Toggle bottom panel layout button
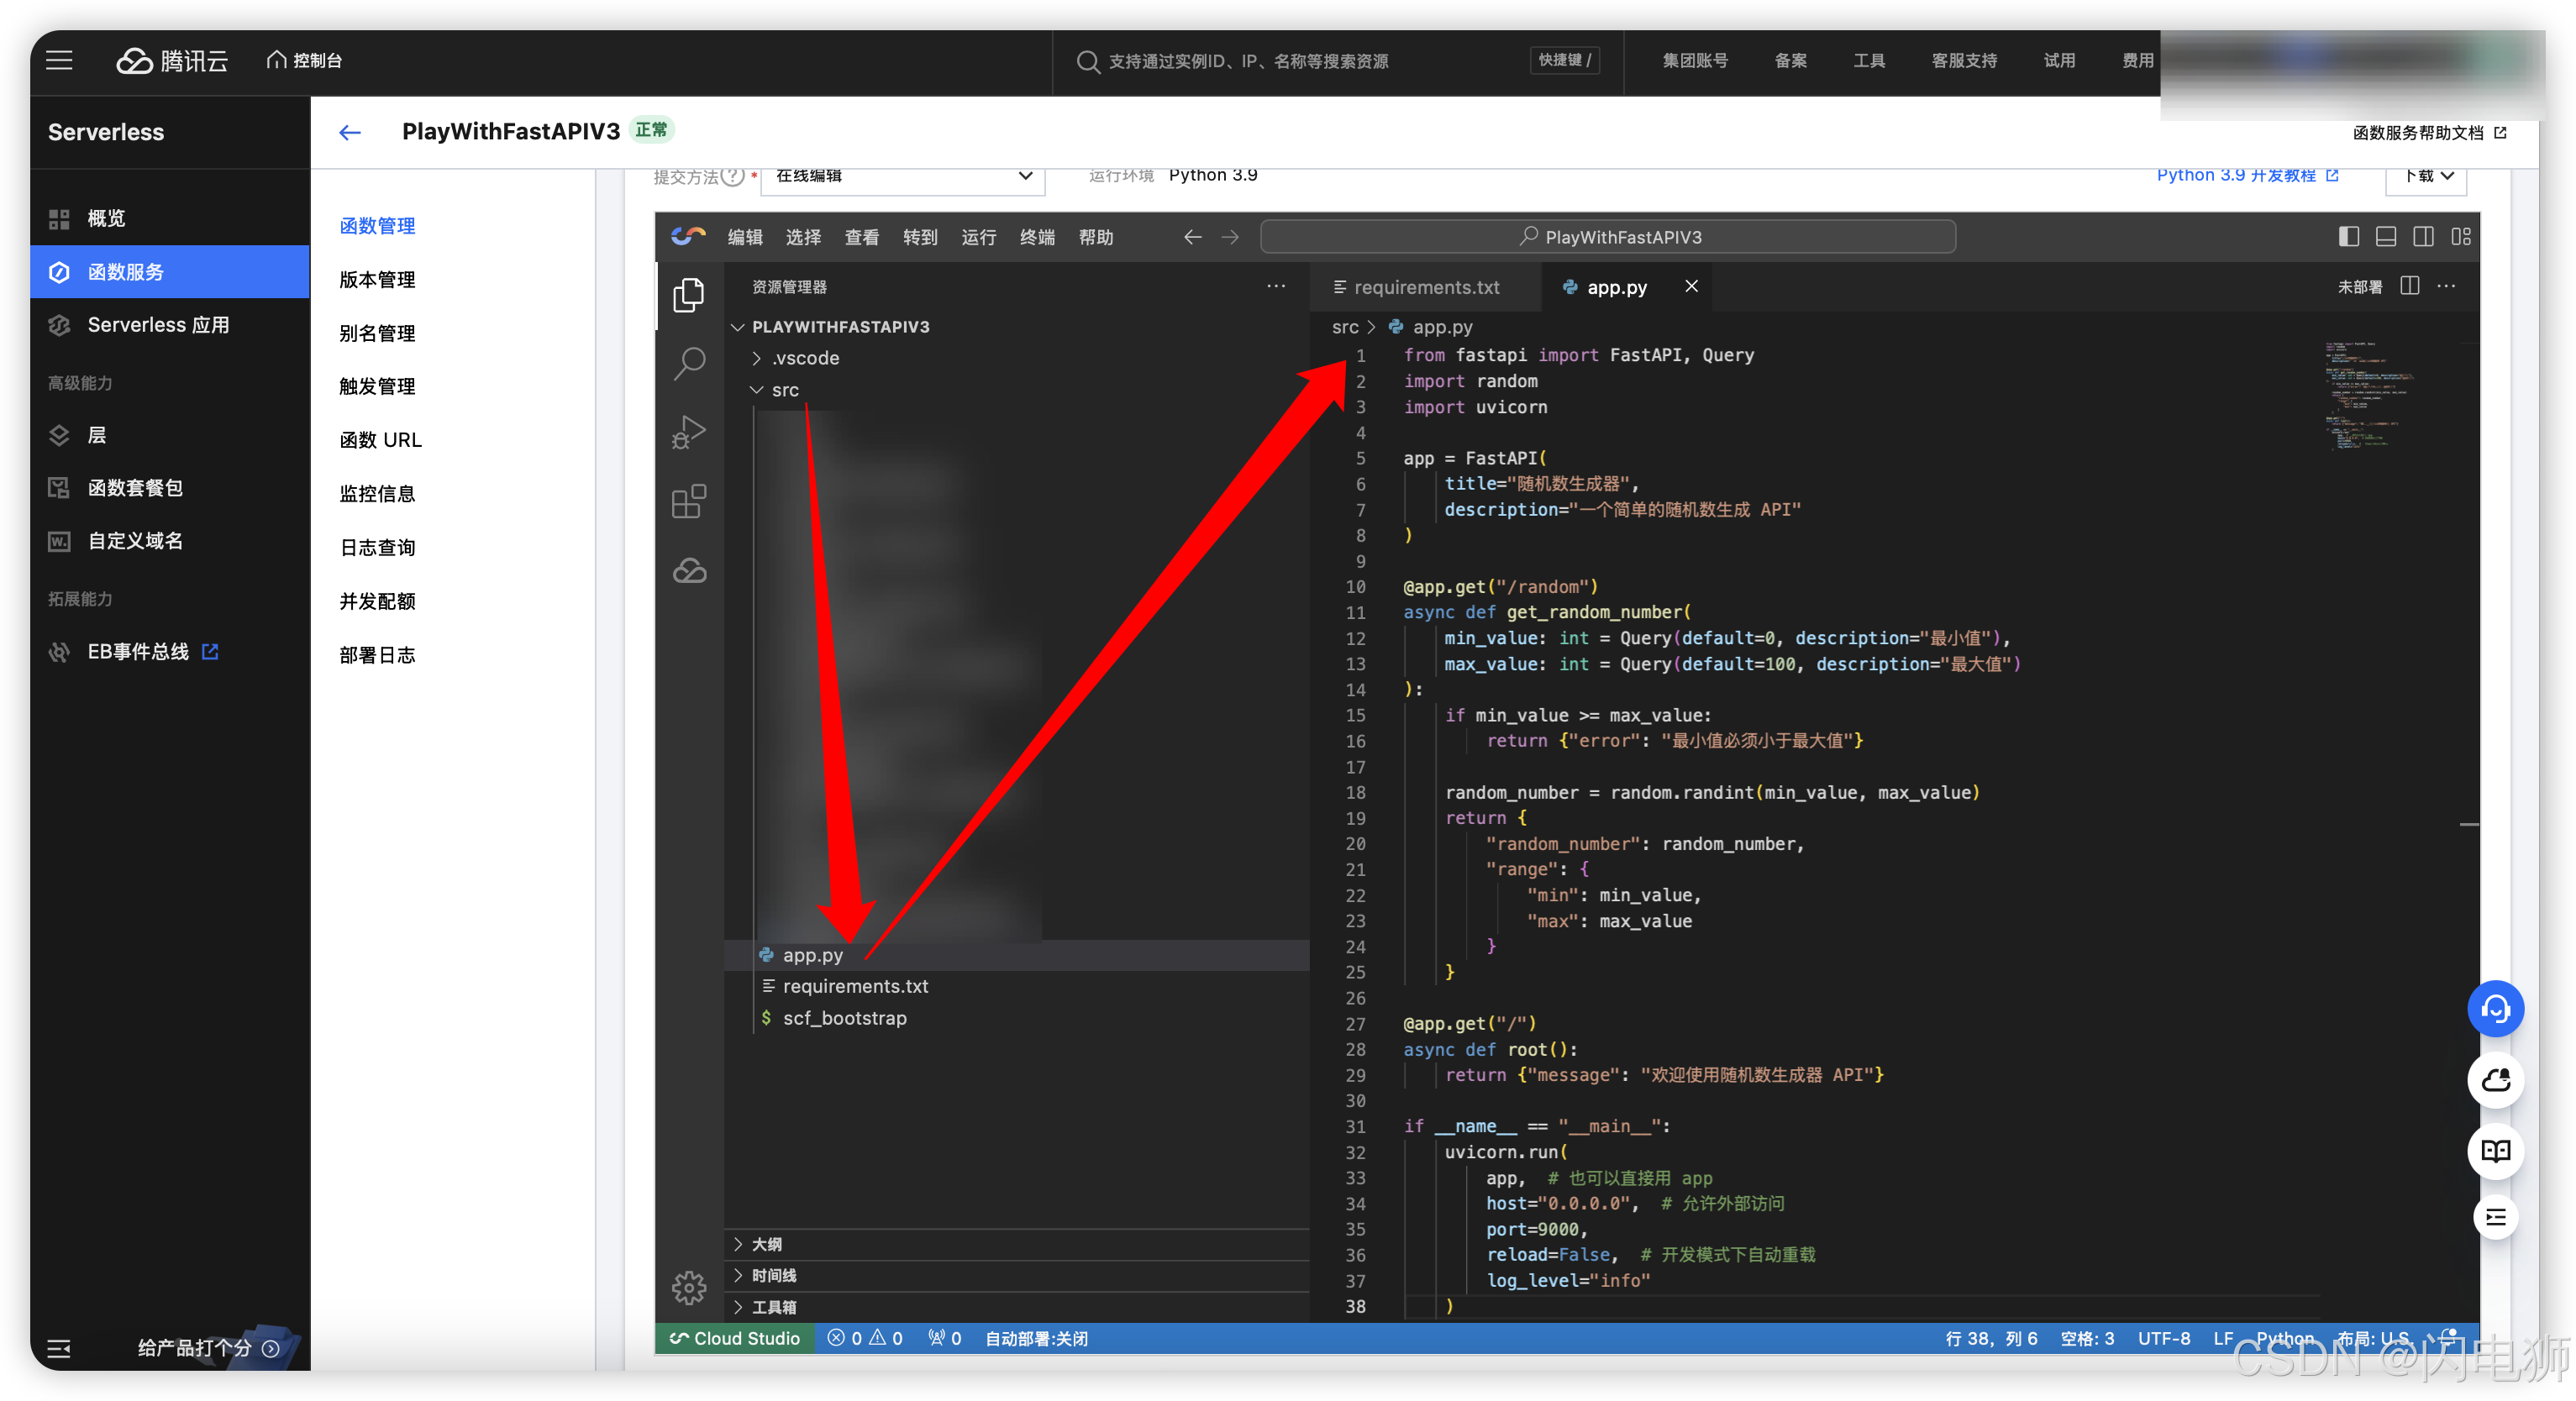The width and height of the screenshot is (2576, 1401). pyautogui.click(x=2386, y=237)
